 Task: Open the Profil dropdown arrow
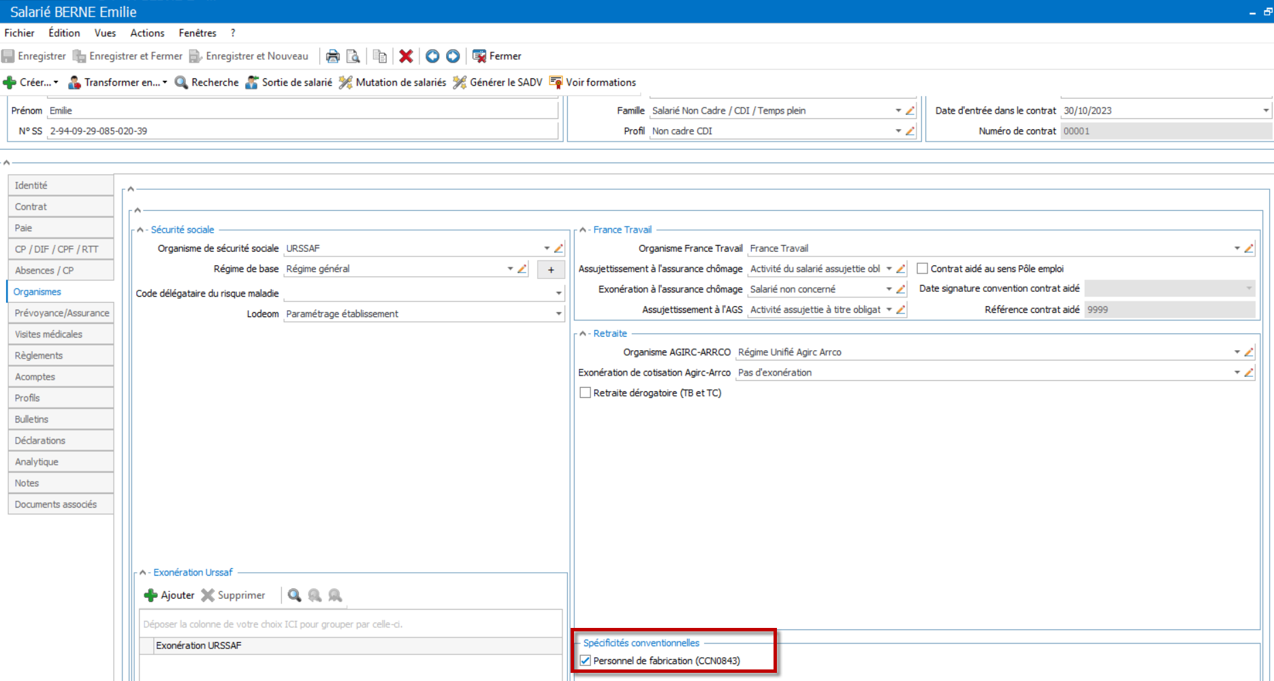tap(898, 131)
